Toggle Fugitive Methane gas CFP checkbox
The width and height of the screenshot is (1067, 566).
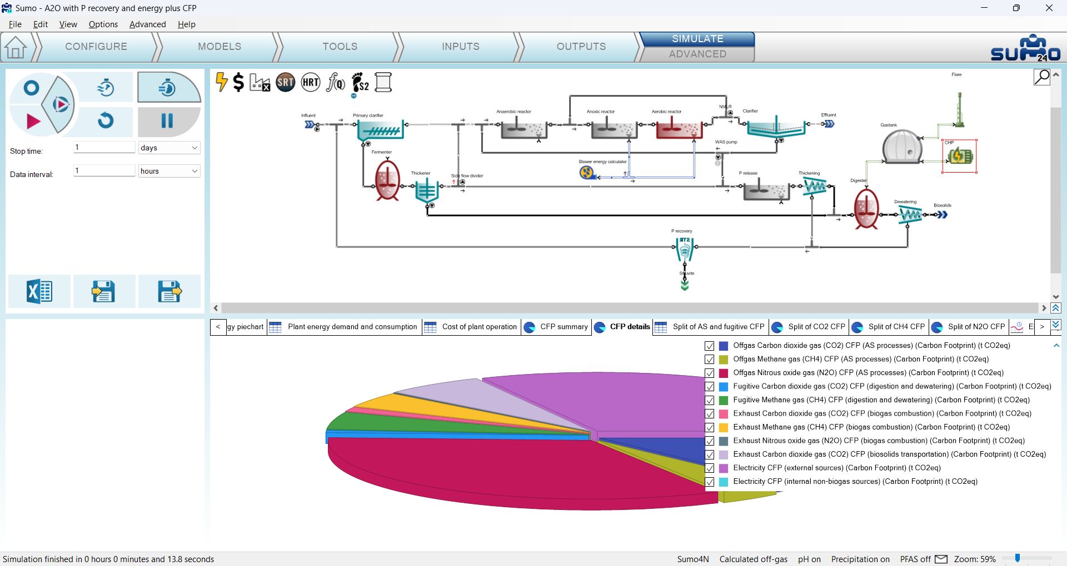[710, 400]
